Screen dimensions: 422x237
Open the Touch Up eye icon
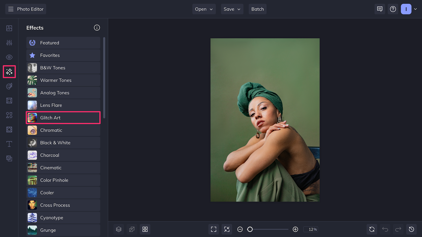click(9, 57)
